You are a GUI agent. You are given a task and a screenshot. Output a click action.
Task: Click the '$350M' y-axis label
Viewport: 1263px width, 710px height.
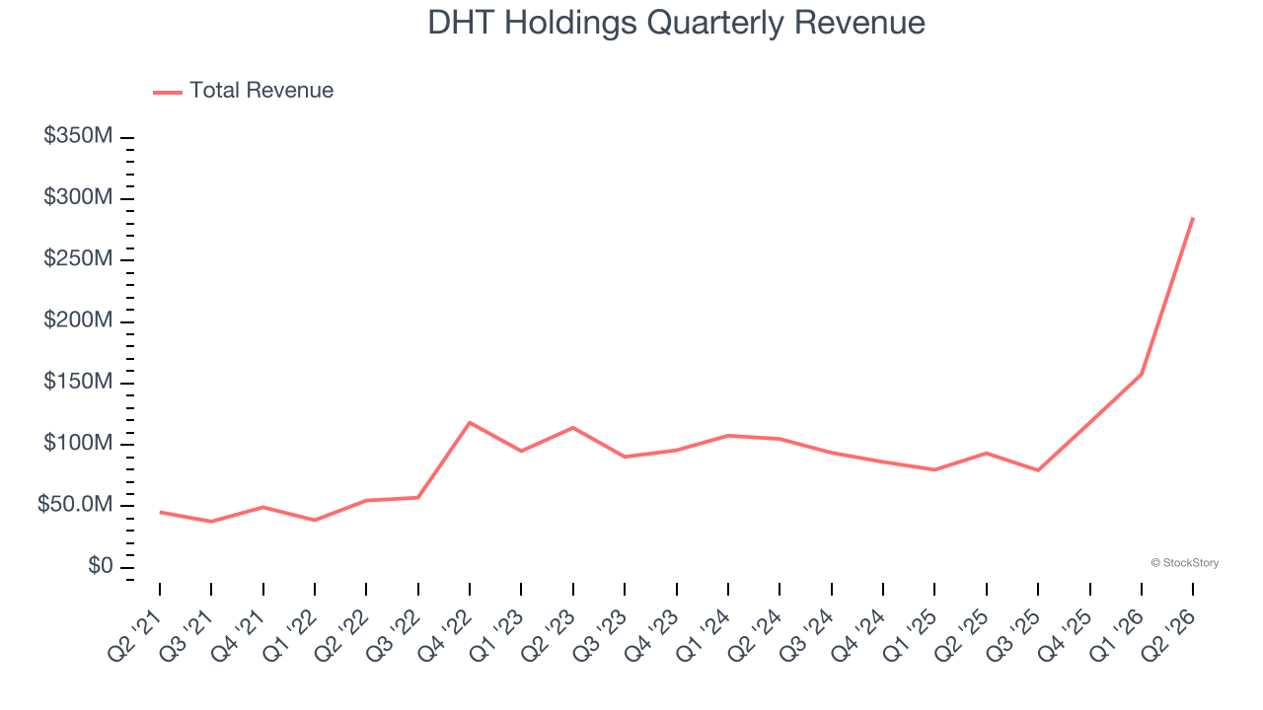click(77, 136)
